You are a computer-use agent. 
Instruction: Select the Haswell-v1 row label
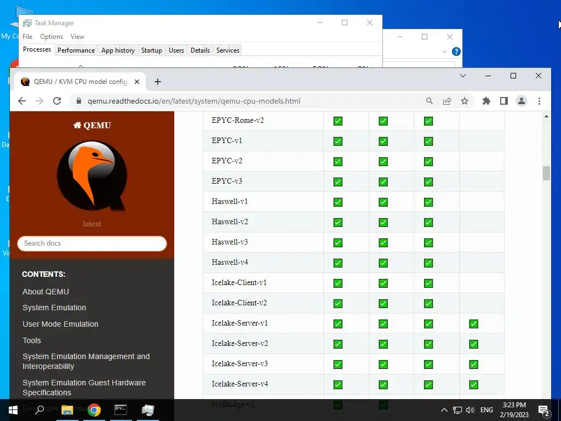[230, 201]
